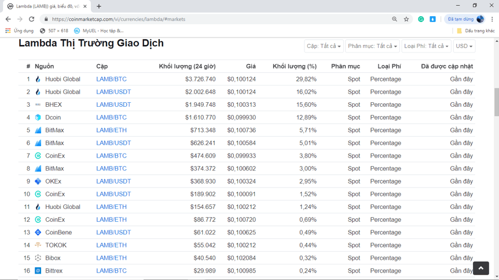Open the 'MyUEL - Học tập' bookmark
The height and width of the screenshot is (280, 499).
98,31
